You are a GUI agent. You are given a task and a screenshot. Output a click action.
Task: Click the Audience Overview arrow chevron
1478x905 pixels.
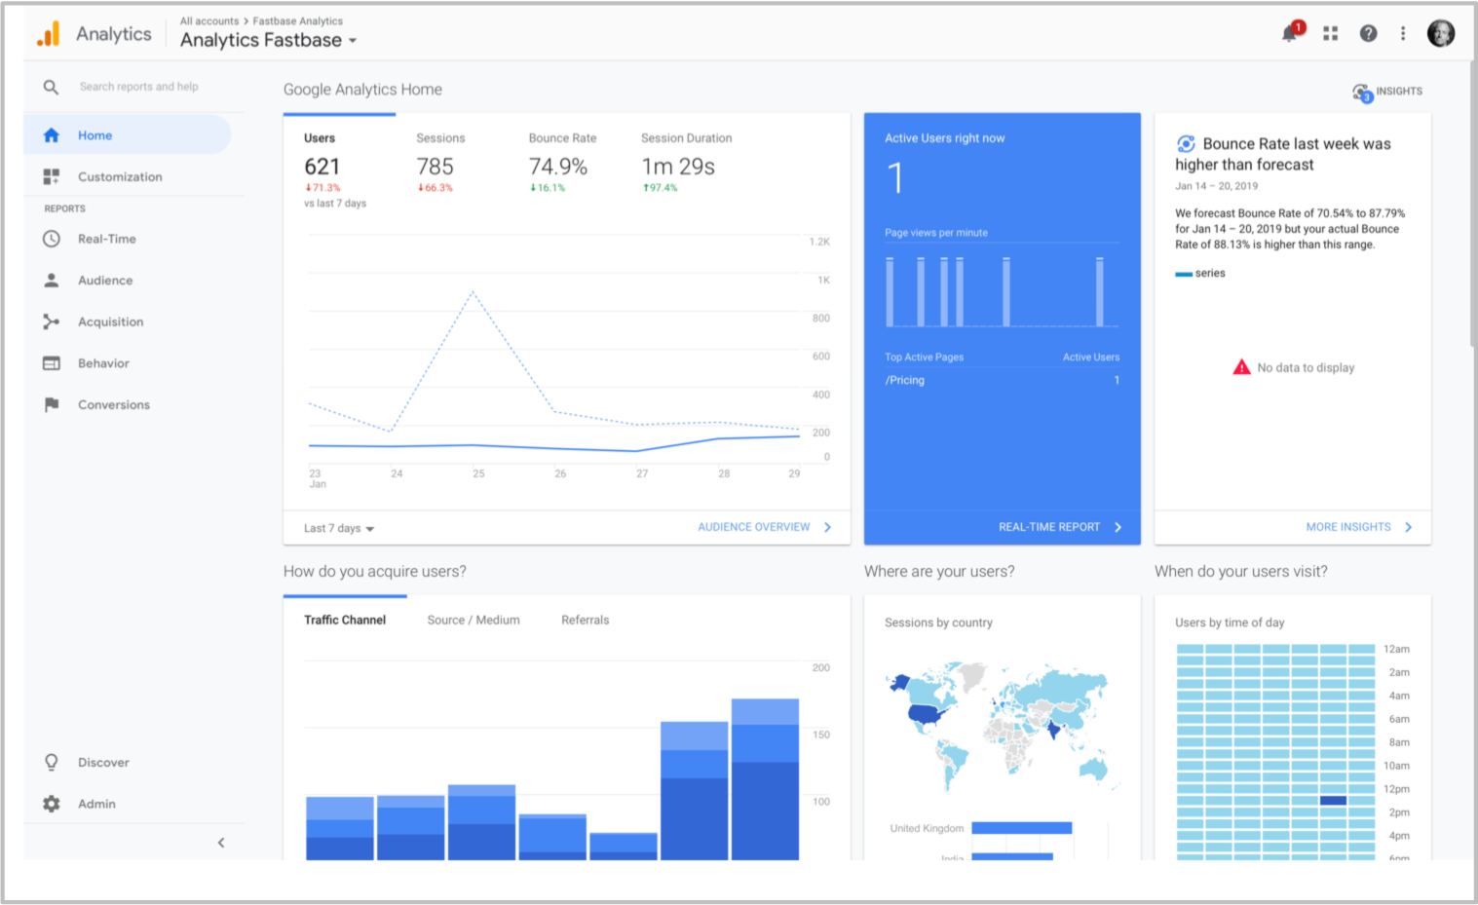coord(828,527)
